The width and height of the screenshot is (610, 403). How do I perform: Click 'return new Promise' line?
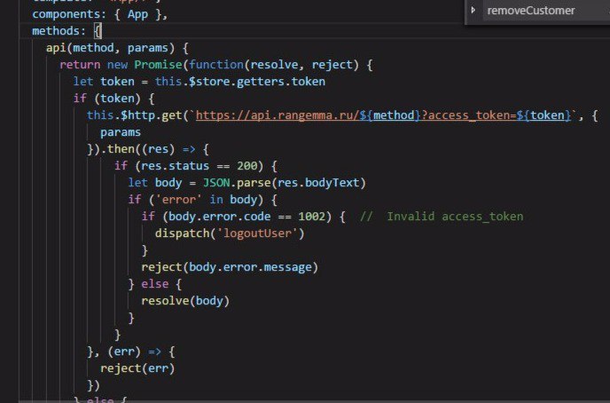coord(216,65)
